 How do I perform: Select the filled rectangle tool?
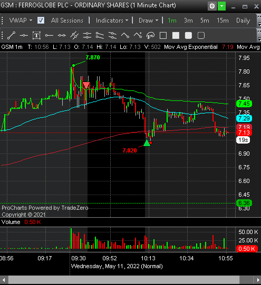(176, 35)
